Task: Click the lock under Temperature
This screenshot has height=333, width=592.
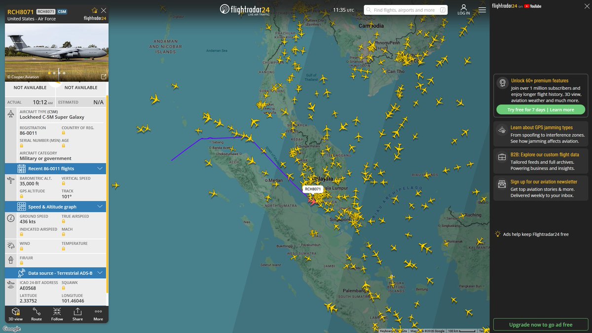Action: (63, 249)
